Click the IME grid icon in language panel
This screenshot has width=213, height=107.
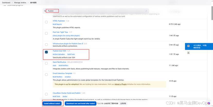pyautogui.click(x=188, y=46)
